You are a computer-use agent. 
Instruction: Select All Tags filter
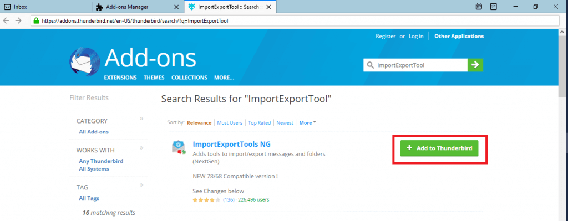coord(89,198)
